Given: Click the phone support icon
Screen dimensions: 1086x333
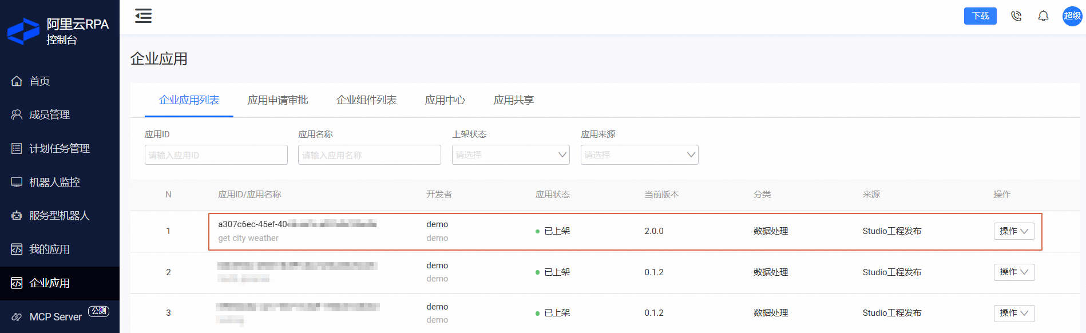Looking at the screenshot, I should click(x=1016, y=16).
